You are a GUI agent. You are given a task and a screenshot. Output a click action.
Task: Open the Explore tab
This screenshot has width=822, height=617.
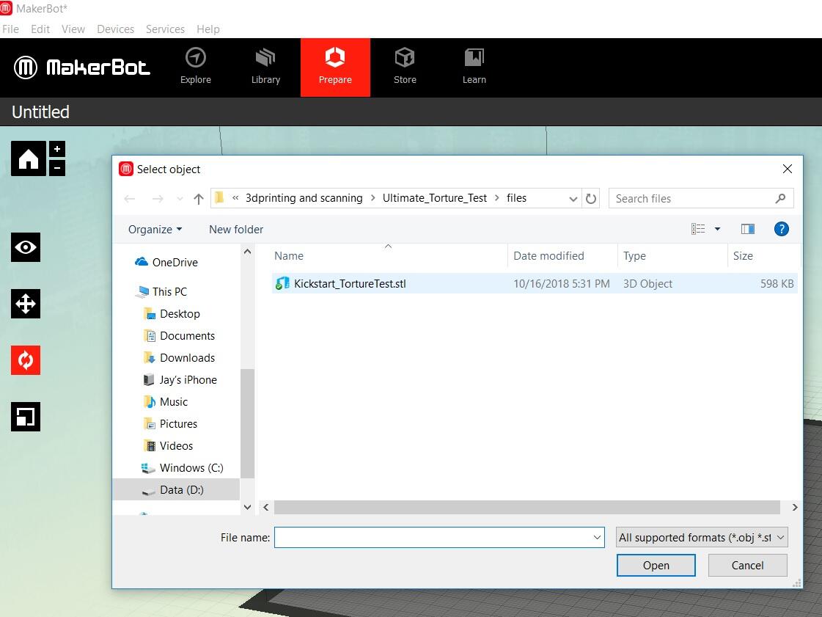(196, 67)
